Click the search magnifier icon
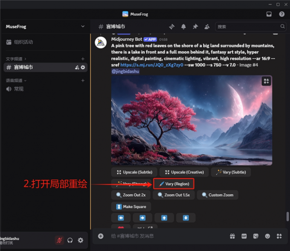Viewport: 290px width, 251px height. (x=282, y=26)
